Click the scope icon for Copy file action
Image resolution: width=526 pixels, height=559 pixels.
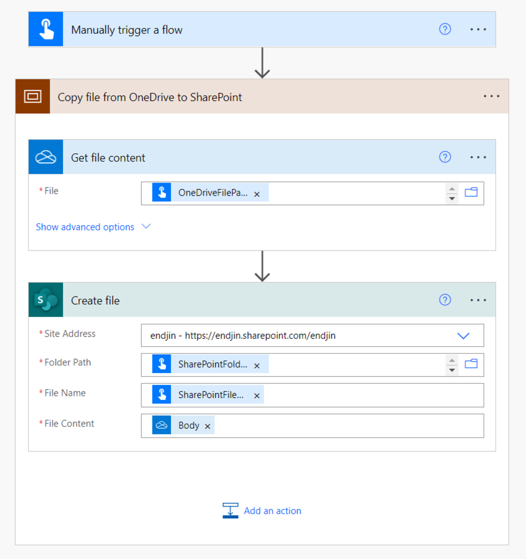click(x=33, y=96)
